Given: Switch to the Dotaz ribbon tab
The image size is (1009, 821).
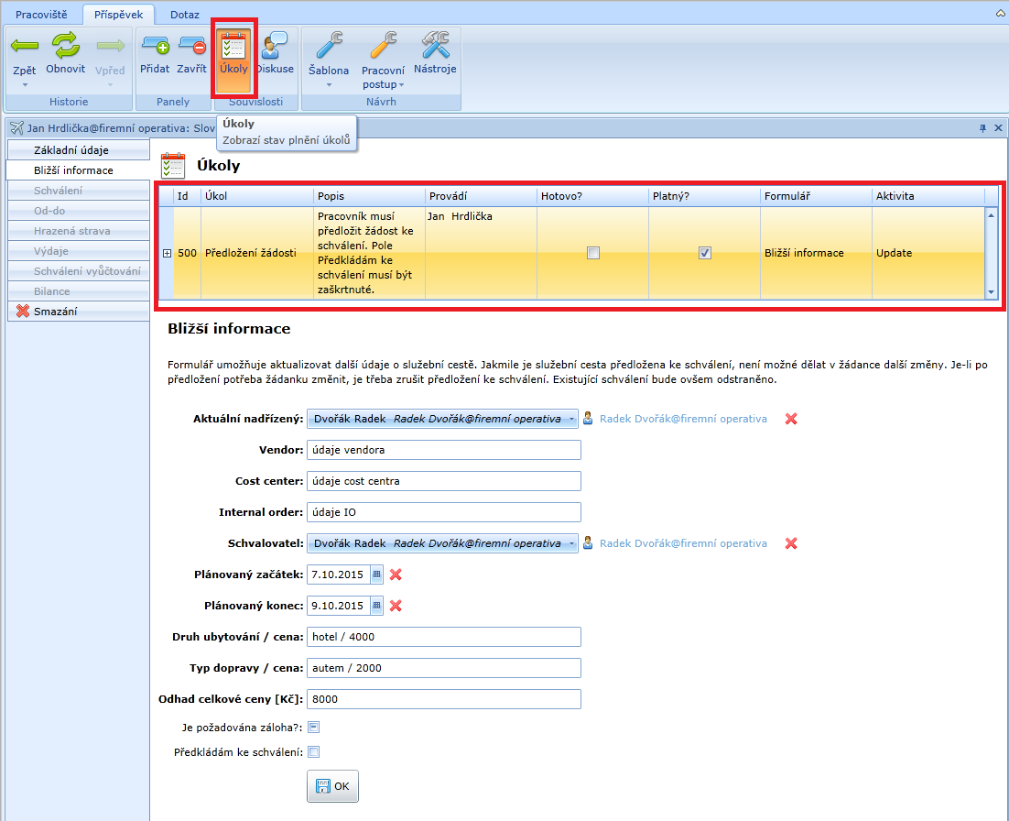Looking at the screenshot, I should click(183, 14).
